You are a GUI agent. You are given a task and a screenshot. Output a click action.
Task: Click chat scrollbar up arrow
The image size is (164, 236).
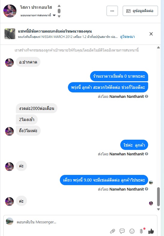[x=159, y=48]
